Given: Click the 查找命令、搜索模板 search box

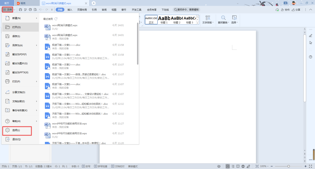Looking at the screenshot, I should click(x=186, y=10).
